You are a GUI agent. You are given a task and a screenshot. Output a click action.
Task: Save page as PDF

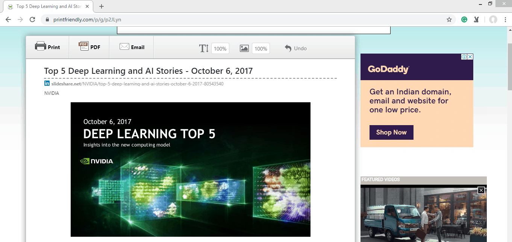[89, 47]
